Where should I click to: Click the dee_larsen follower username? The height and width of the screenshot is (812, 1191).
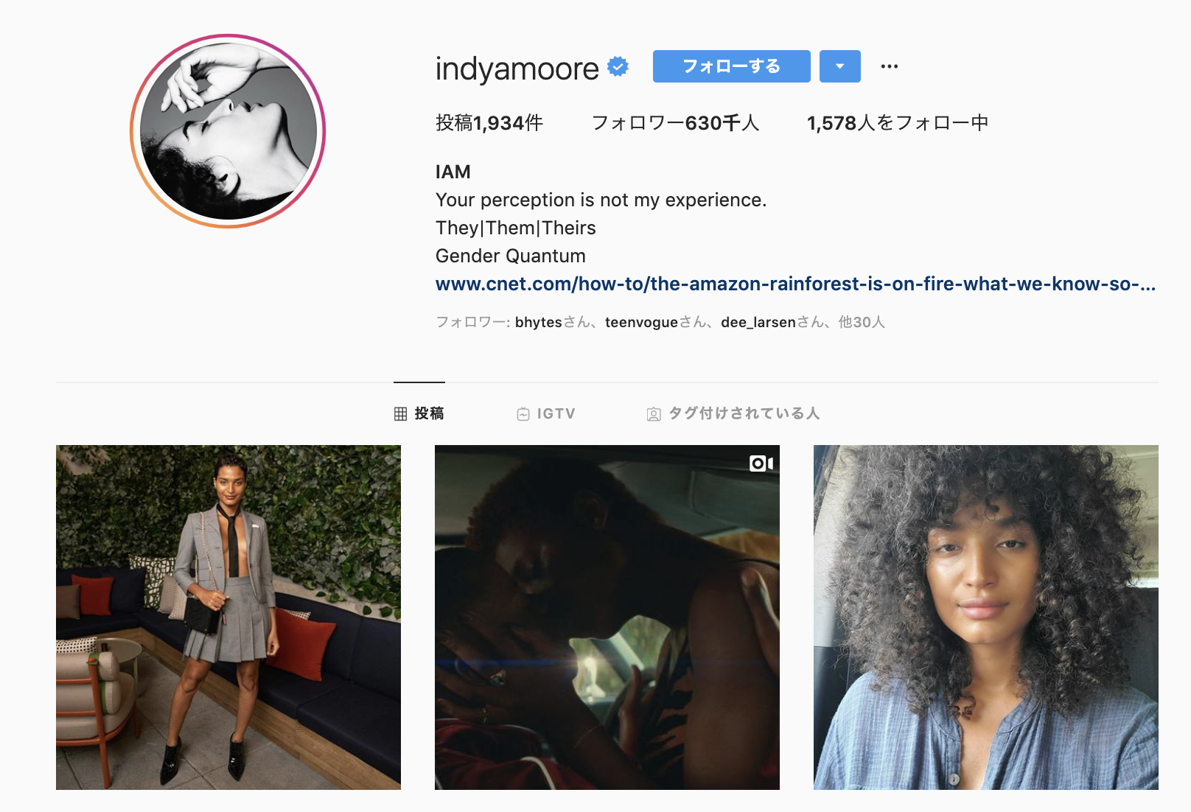[758, 322]
